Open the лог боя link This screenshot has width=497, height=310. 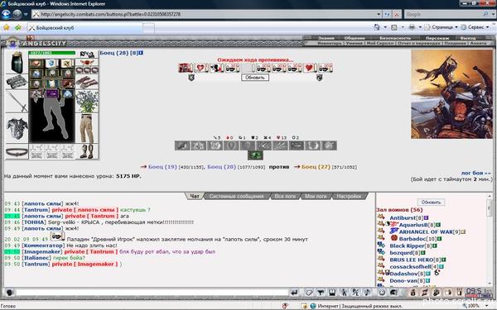pos(476,173)
